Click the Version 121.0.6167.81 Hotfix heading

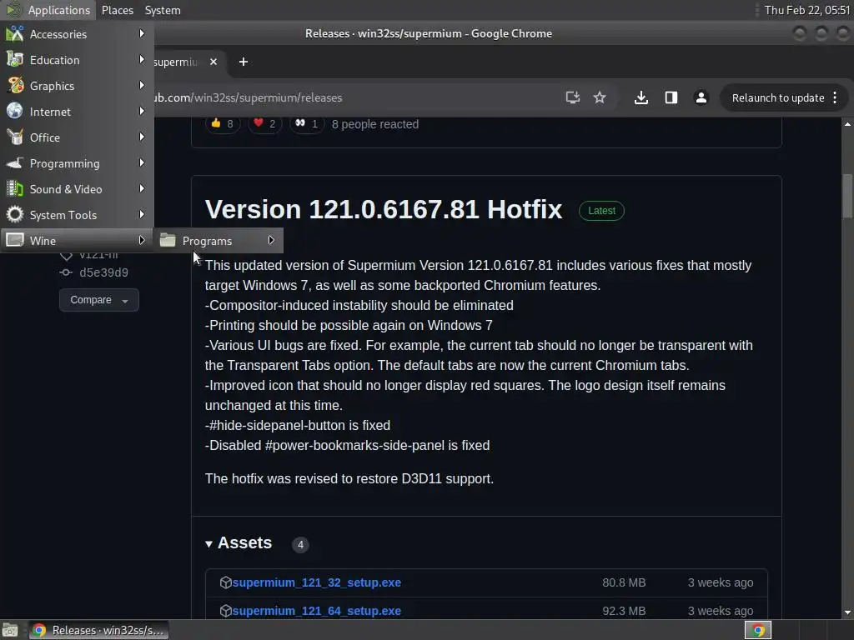point(384,209)
